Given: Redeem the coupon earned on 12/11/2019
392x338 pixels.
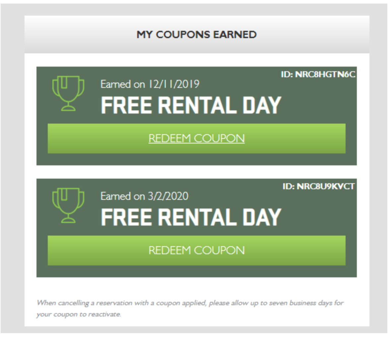Looking at the screenshot, I should (196, 139).
